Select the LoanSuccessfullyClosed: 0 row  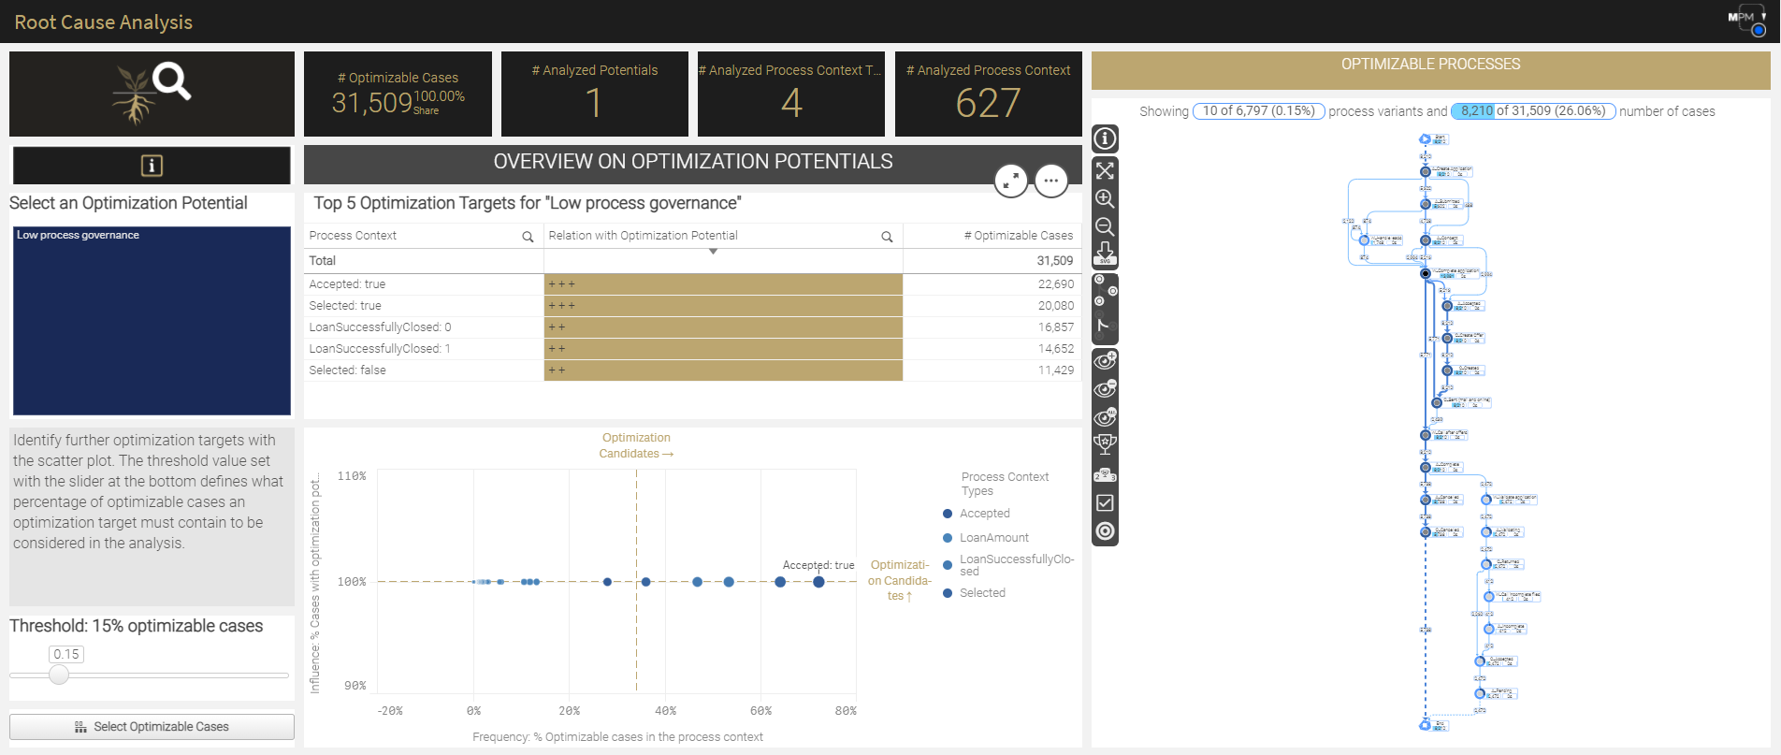click(692, 327)
